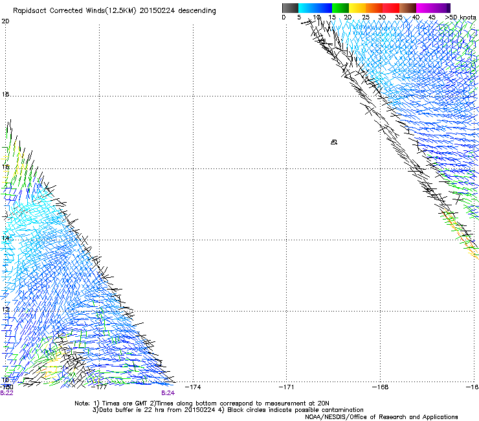This screenshot has width=479, height=421.
Task: Click the dark purple 45-50 knots swatch
Action: click(x=441, y=8)
